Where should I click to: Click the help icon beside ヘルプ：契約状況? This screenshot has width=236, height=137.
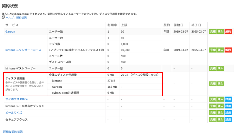[3, 18]
